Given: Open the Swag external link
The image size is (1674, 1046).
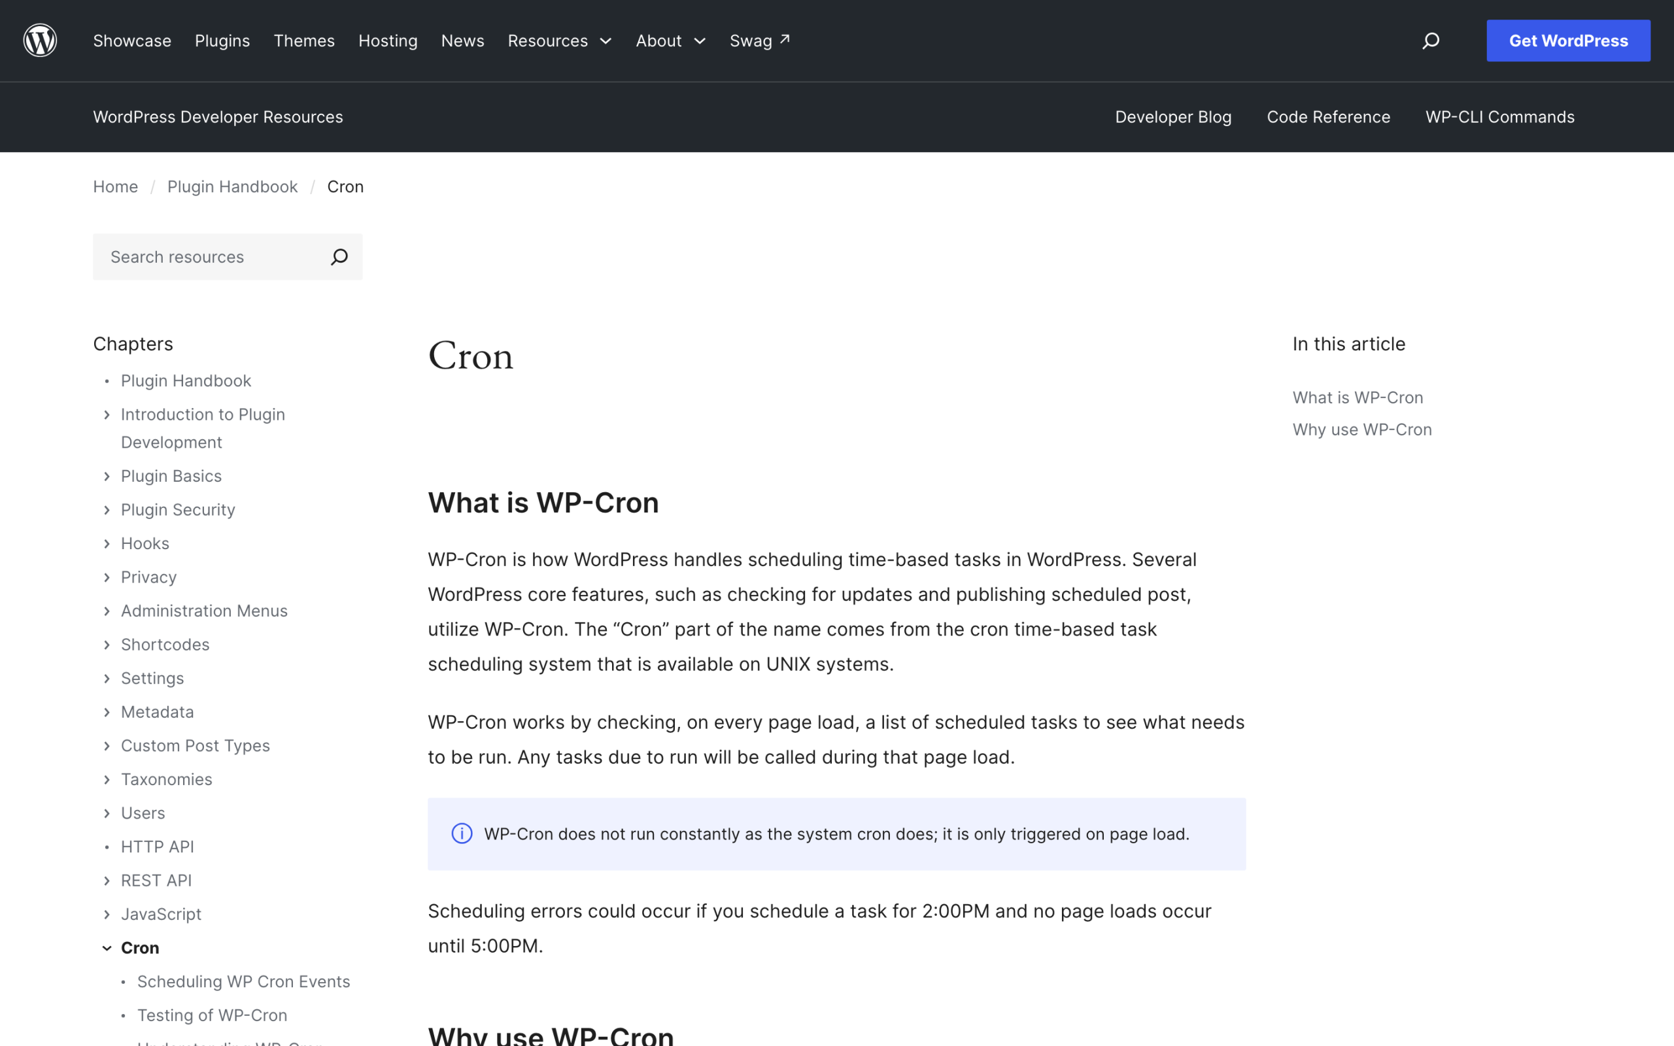Looking at the screenshot, I should pyautogui.click(x=760, y=41).
